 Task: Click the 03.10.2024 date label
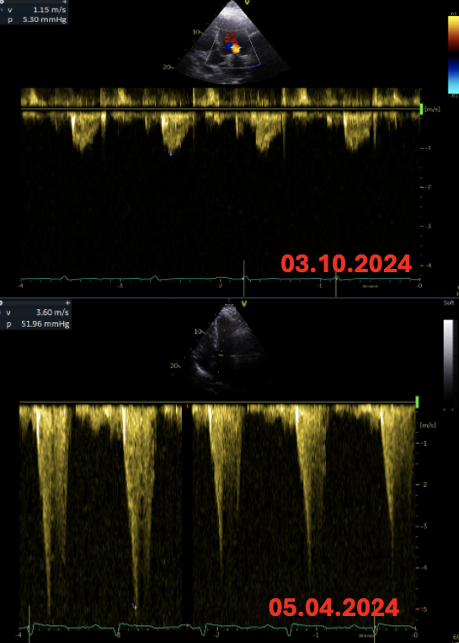347,264
